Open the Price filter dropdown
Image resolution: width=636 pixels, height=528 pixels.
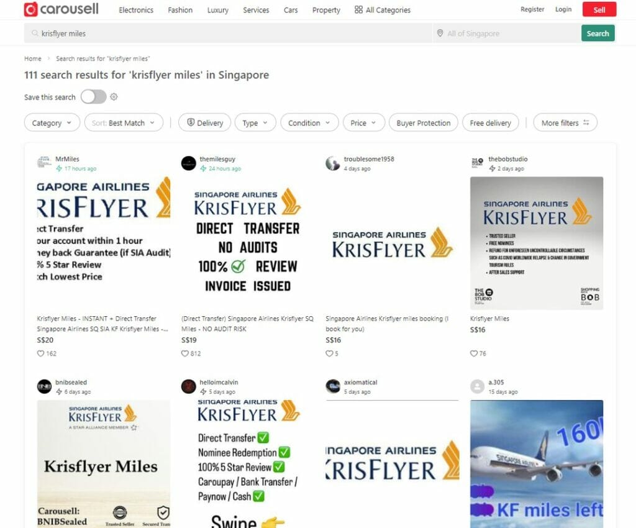363,122
